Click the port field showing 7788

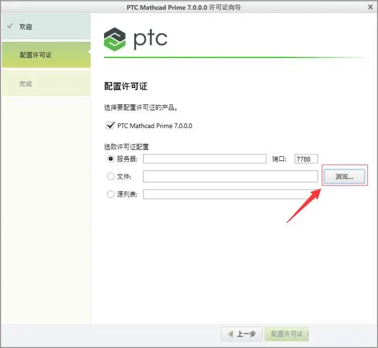click(306, 159)
